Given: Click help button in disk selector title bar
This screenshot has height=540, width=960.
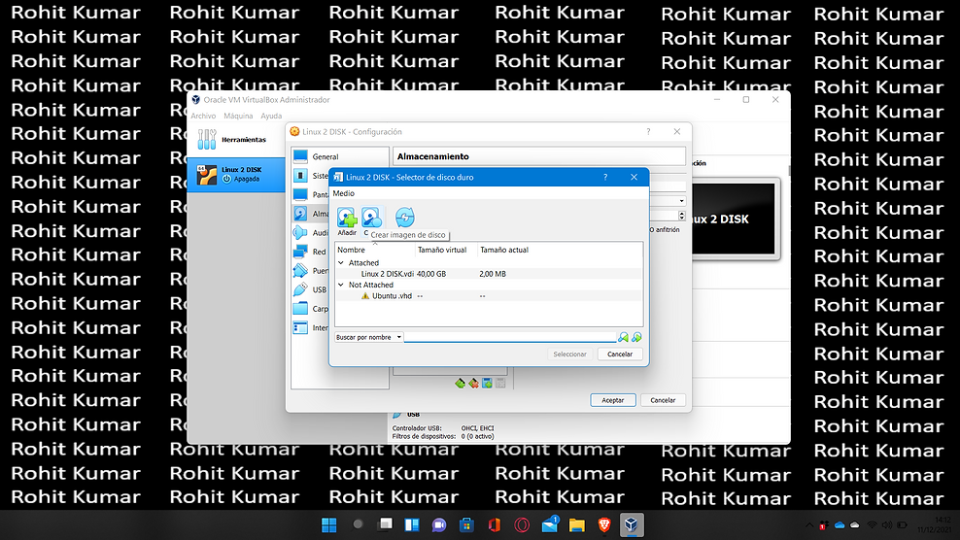Looking at the screenshot, I should point(605,177).
